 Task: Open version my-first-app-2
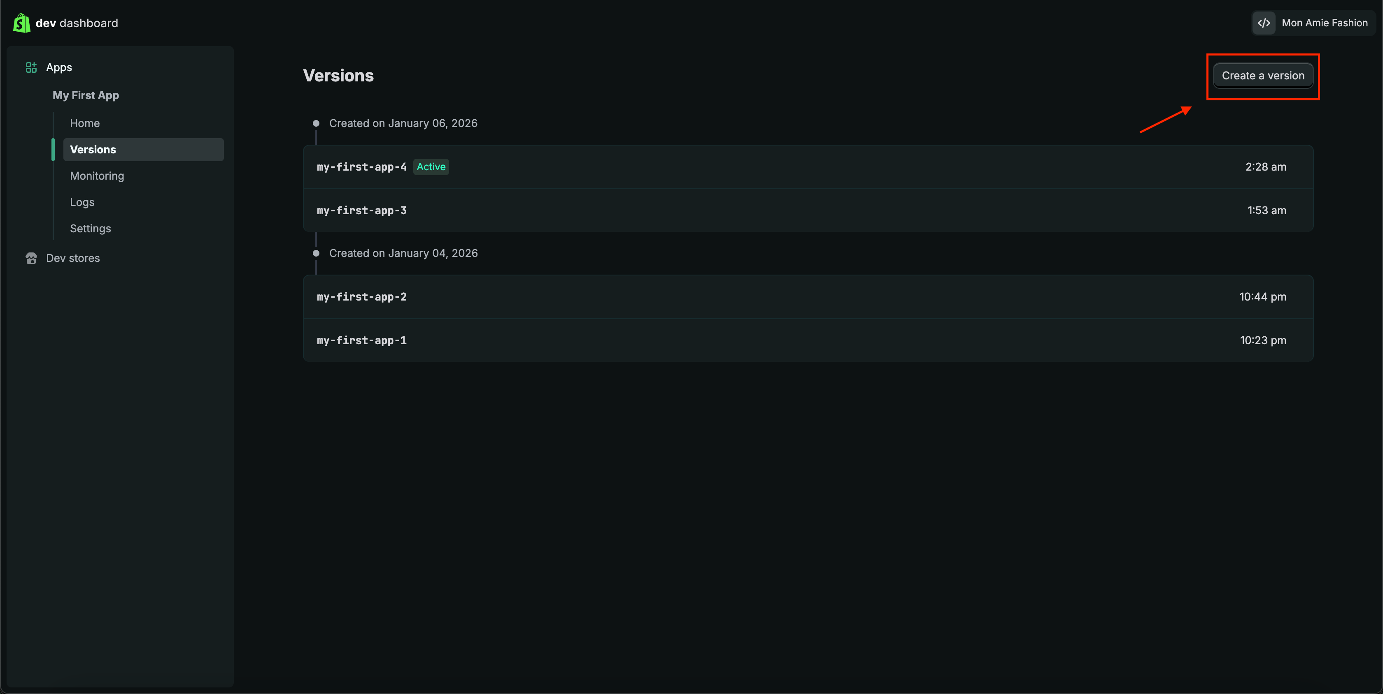tap(361, 296)
